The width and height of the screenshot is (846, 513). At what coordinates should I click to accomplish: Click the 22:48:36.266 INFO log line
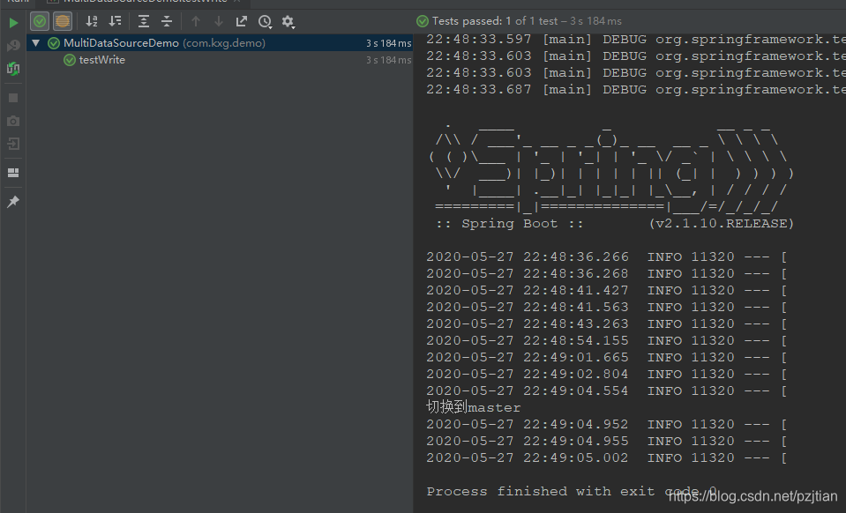point(606,257)
